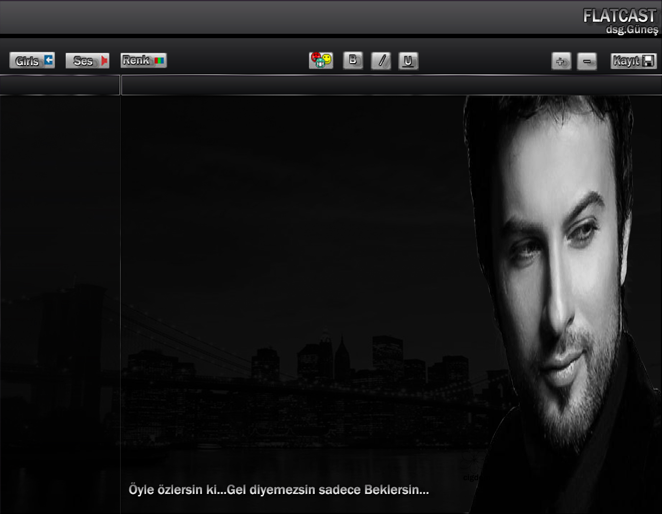Toggle italic text formatting

pos(381,61)
